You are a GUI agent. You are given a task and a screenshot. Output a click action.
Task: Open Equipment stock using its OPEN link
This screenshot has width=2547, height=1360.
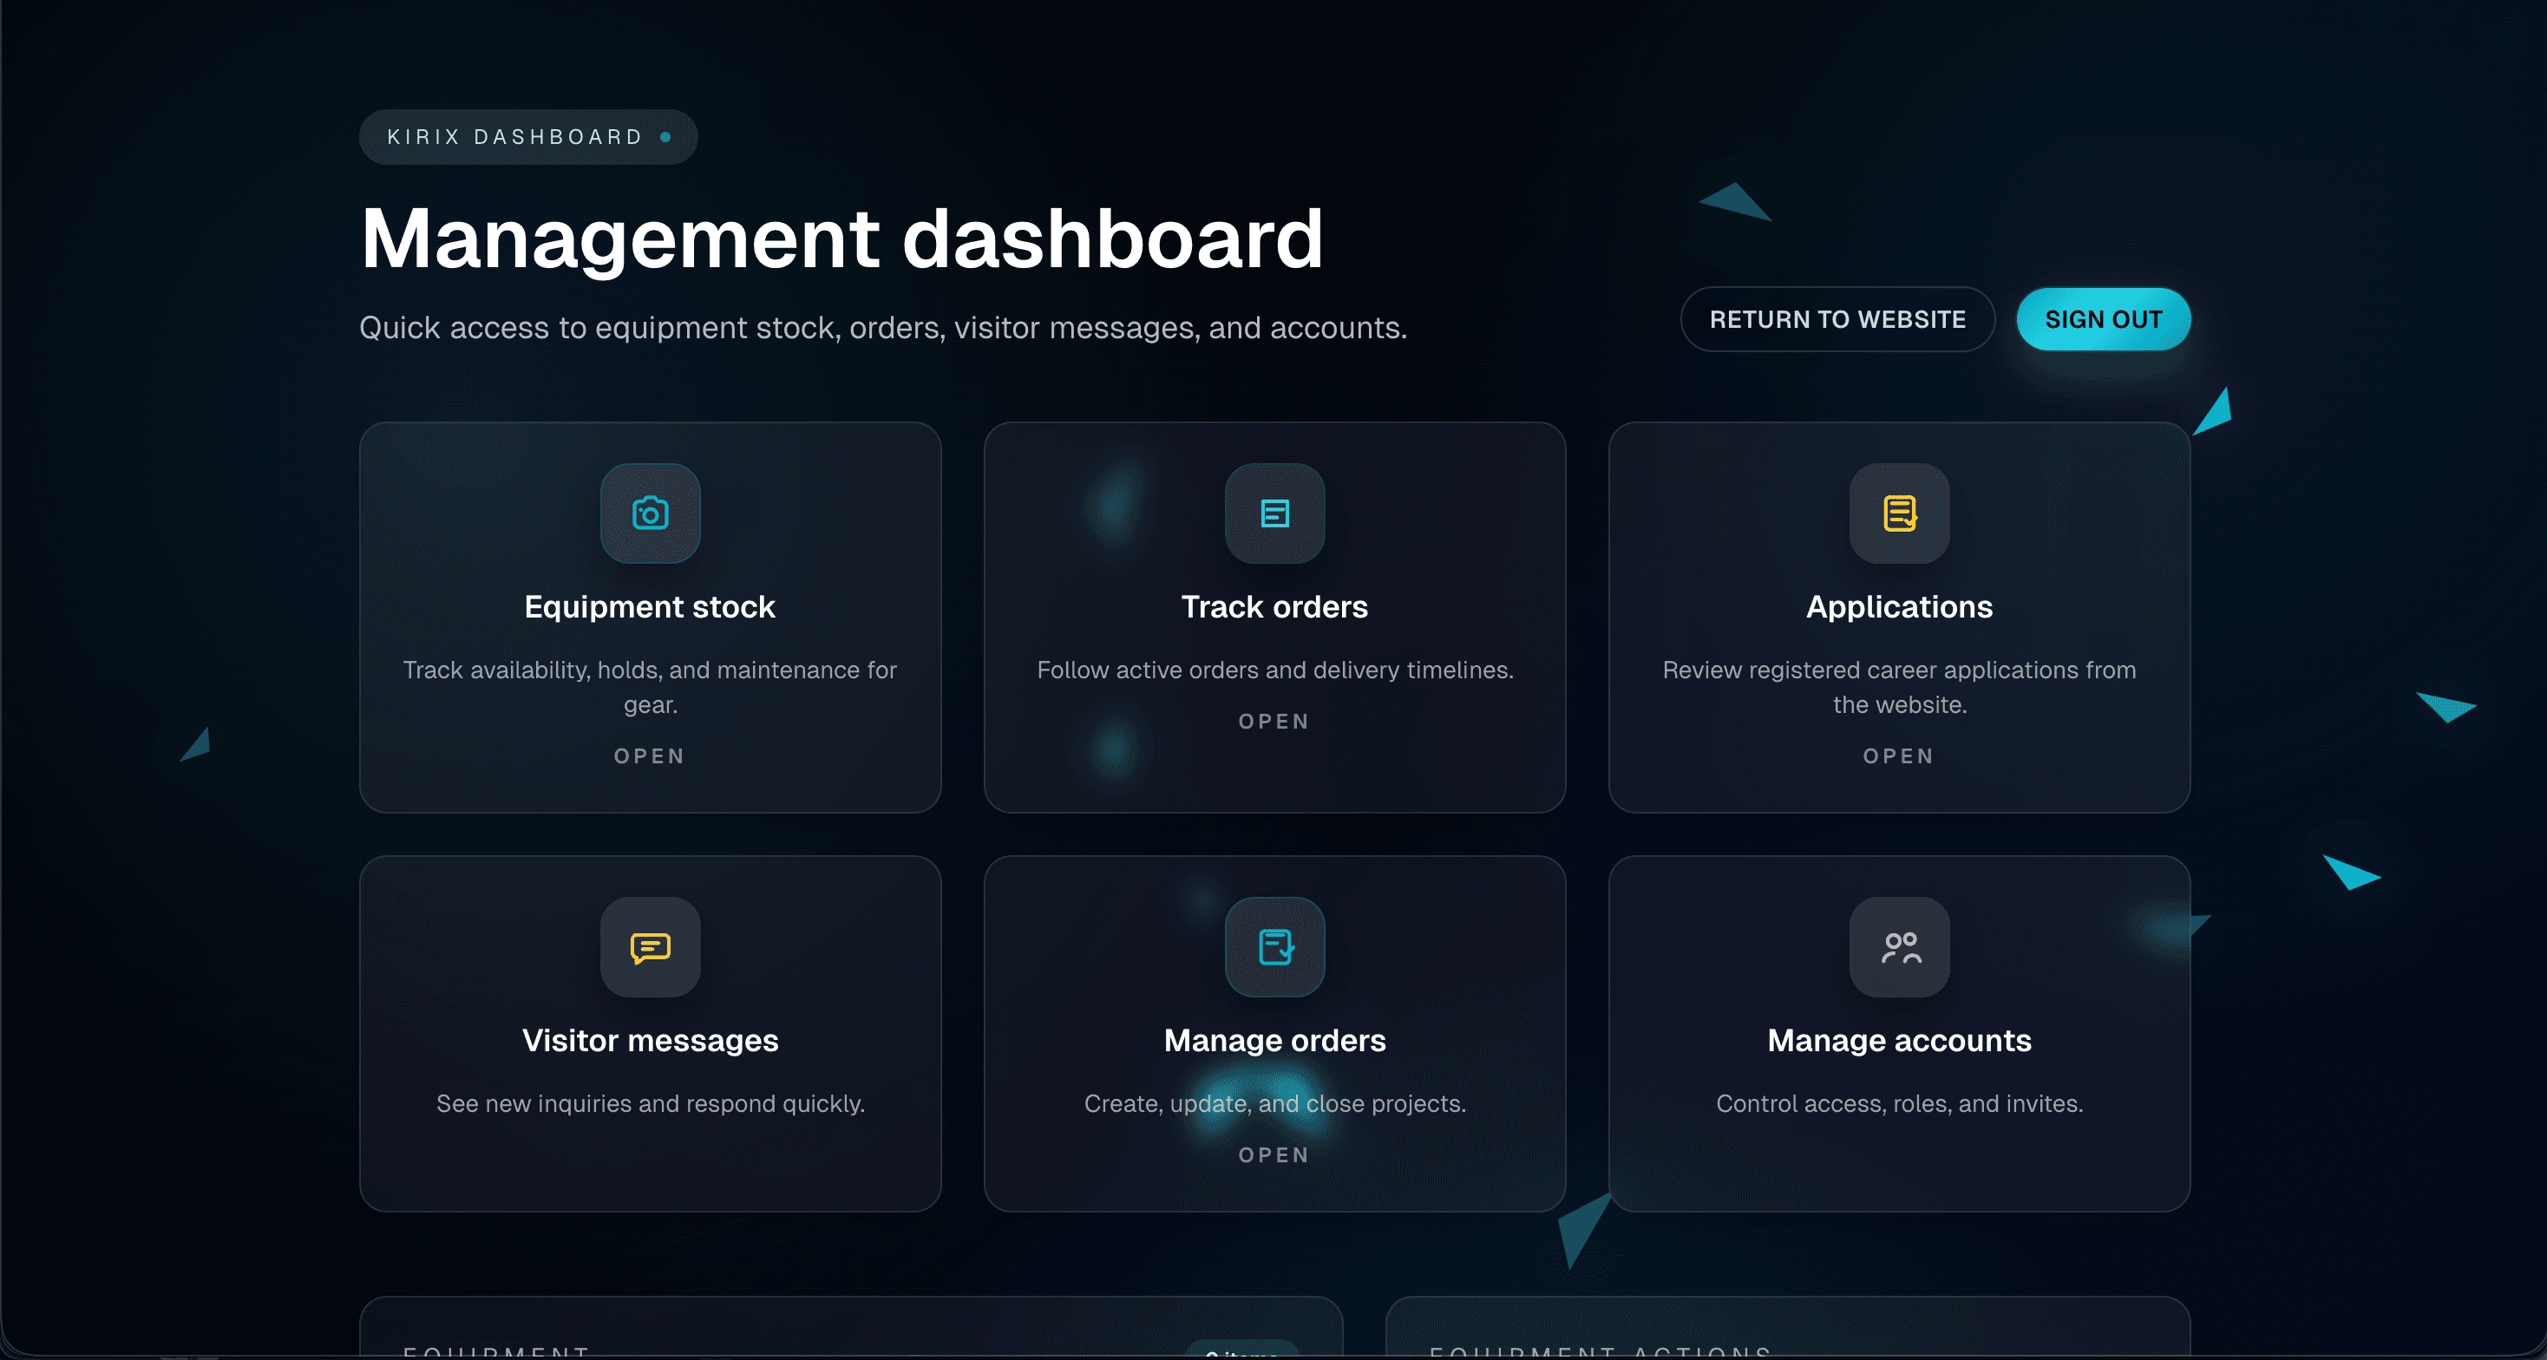tap(650, 756)
